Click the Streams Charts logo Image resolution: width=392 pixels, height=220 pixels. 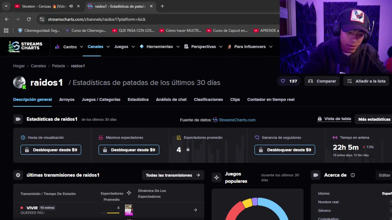click(25, 46)
